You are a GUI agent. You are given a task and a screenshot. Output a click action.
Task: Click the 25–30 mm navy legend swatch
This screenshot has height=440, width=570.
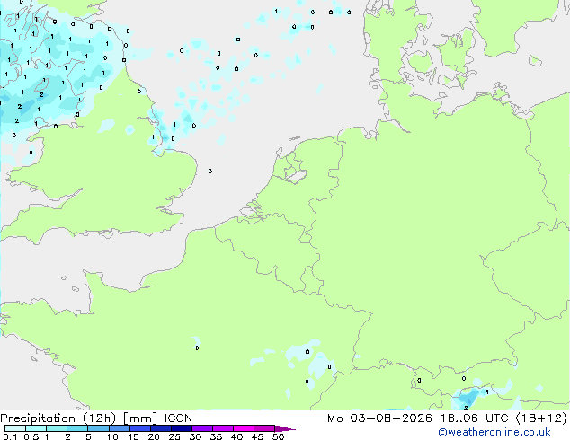point(181,428)
